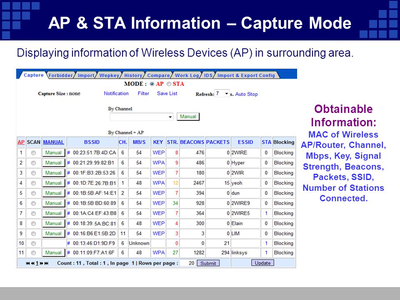
Task: Click the Save List link
Action: coord(167,93)
